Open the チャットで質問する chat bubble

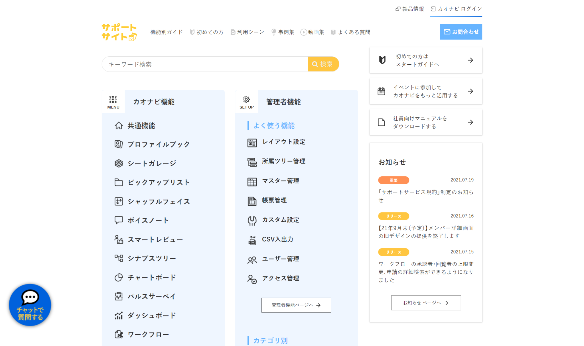(x=30, y=305)
